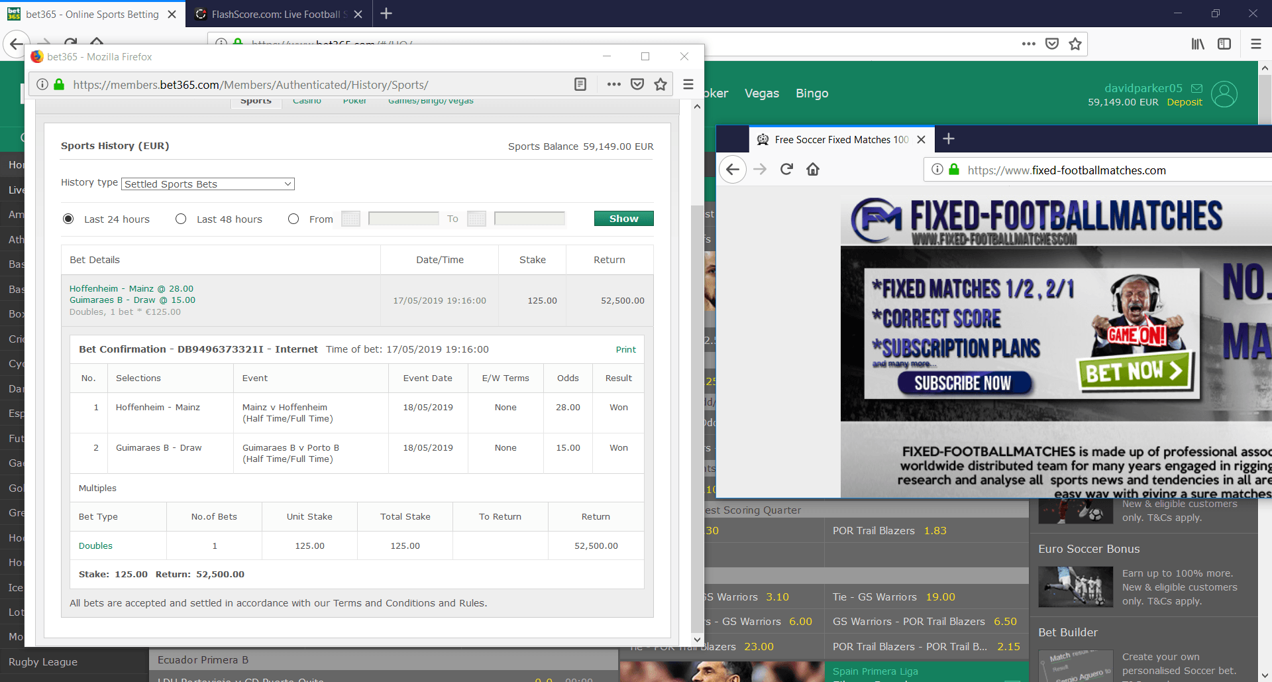Open Bingo in bet365 top navigation

(x=812, y=93)
